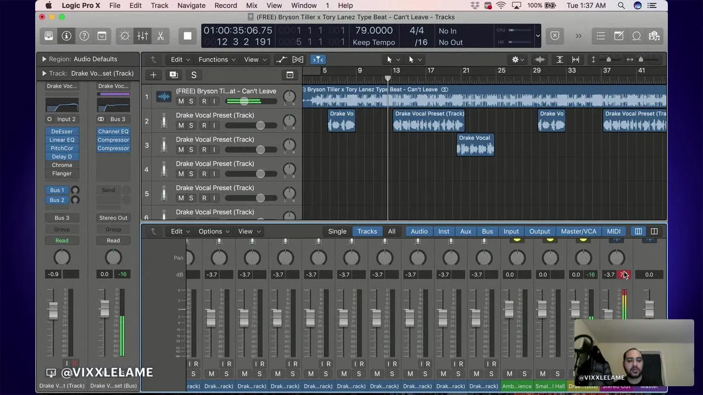Open Quick Help question mark button

coord(84,36)
